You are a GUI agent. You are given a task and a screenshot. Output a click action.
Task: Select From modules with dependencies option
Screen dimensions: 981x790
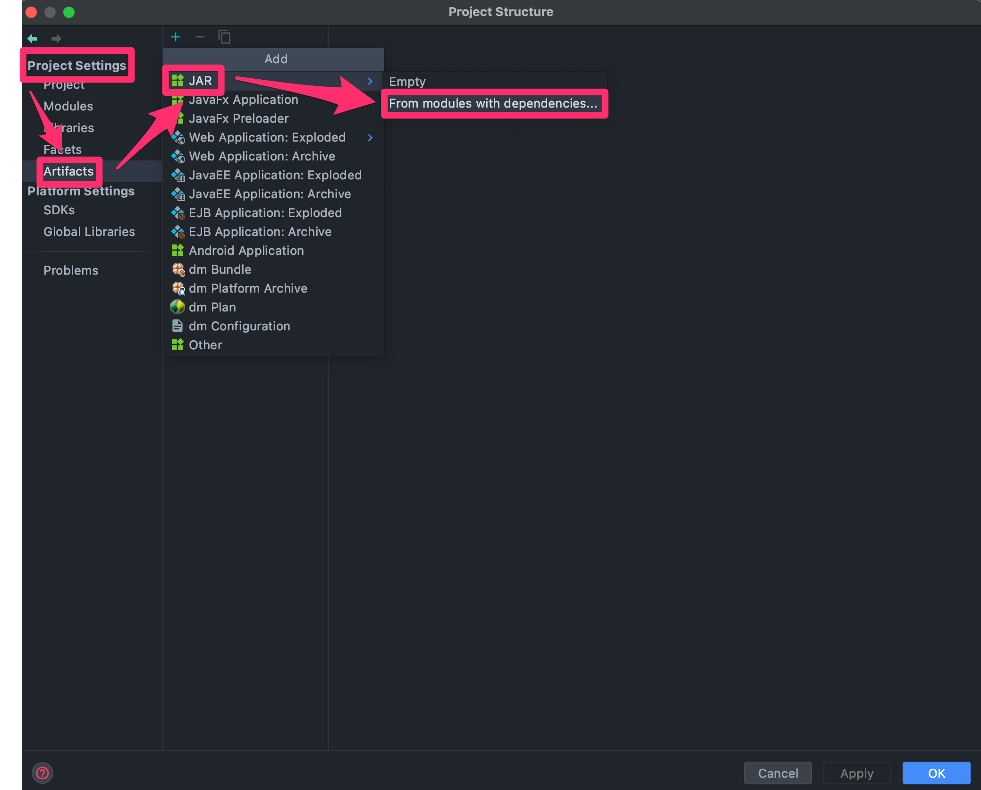493,103
